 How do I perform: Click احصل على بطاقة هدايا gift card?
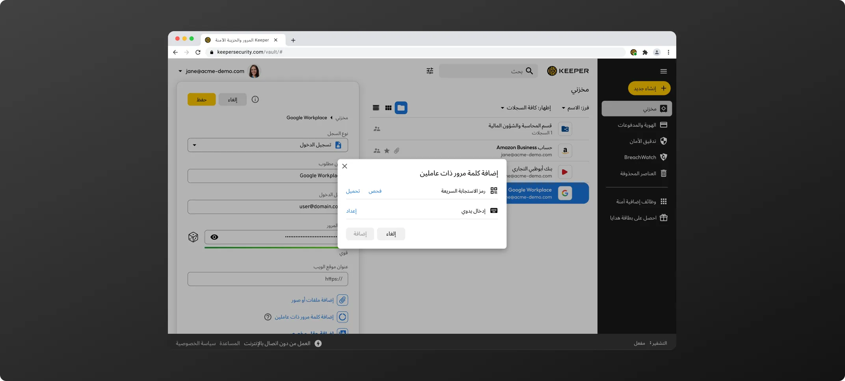[x=638, y=218]
